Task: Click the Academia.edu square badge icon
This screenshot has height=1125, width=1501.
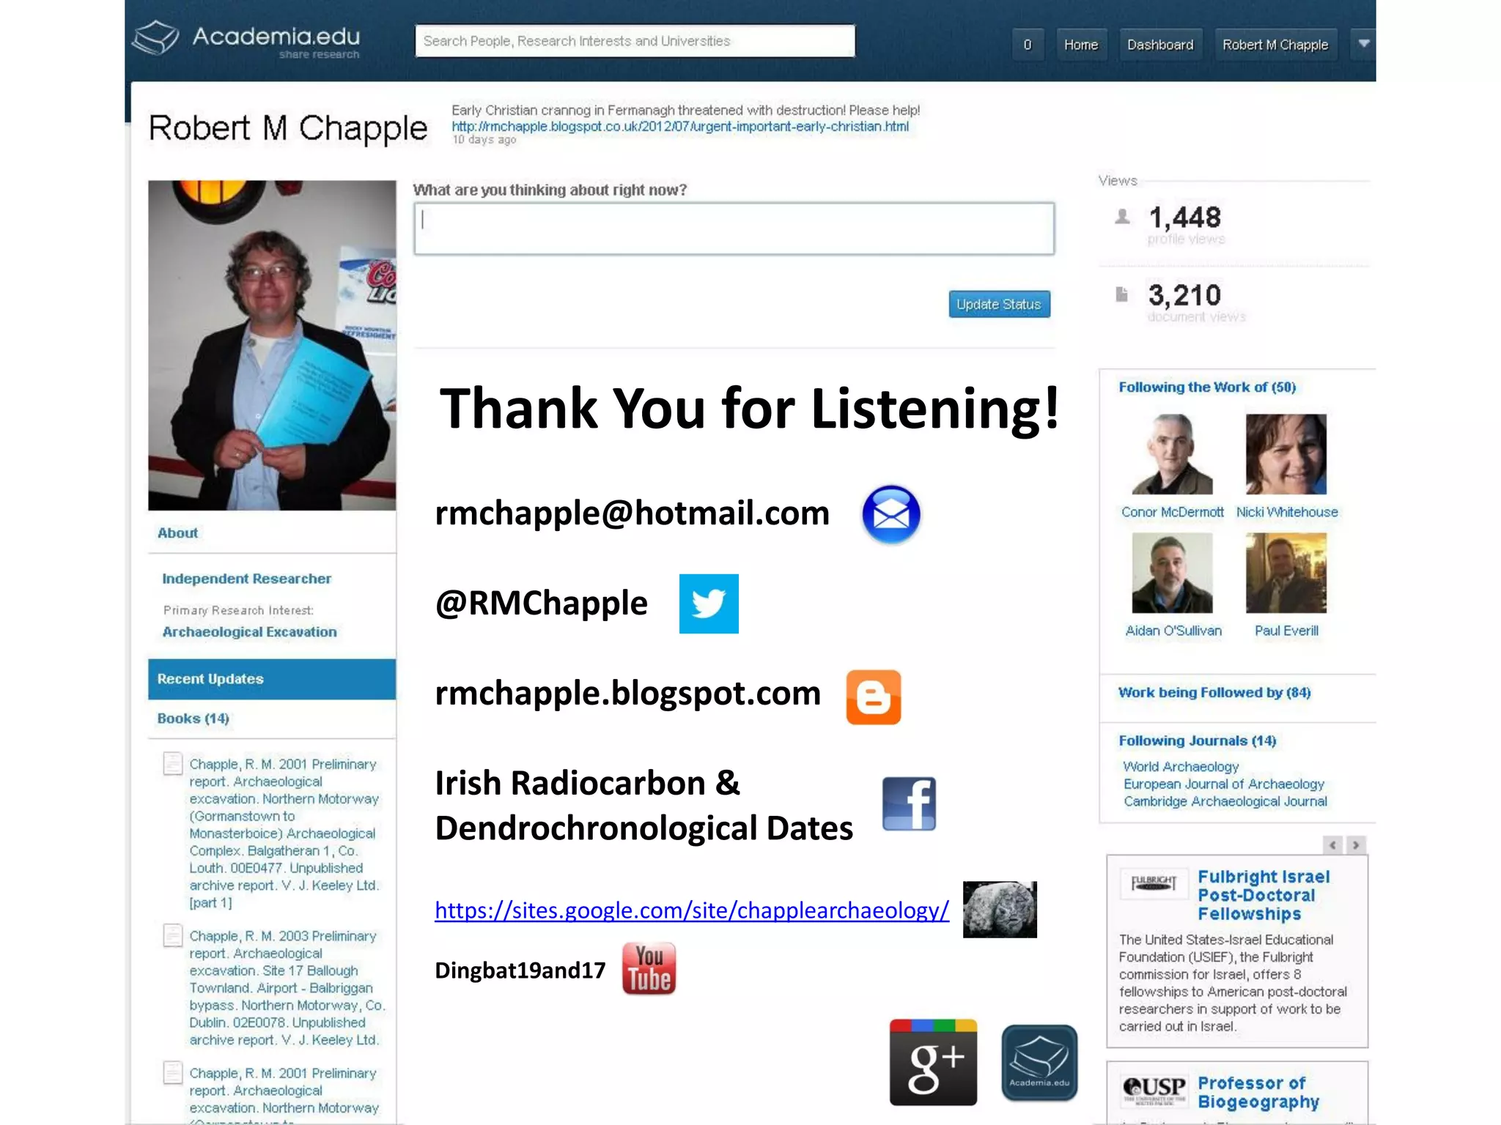Action: click(x=1039, y=1063)
